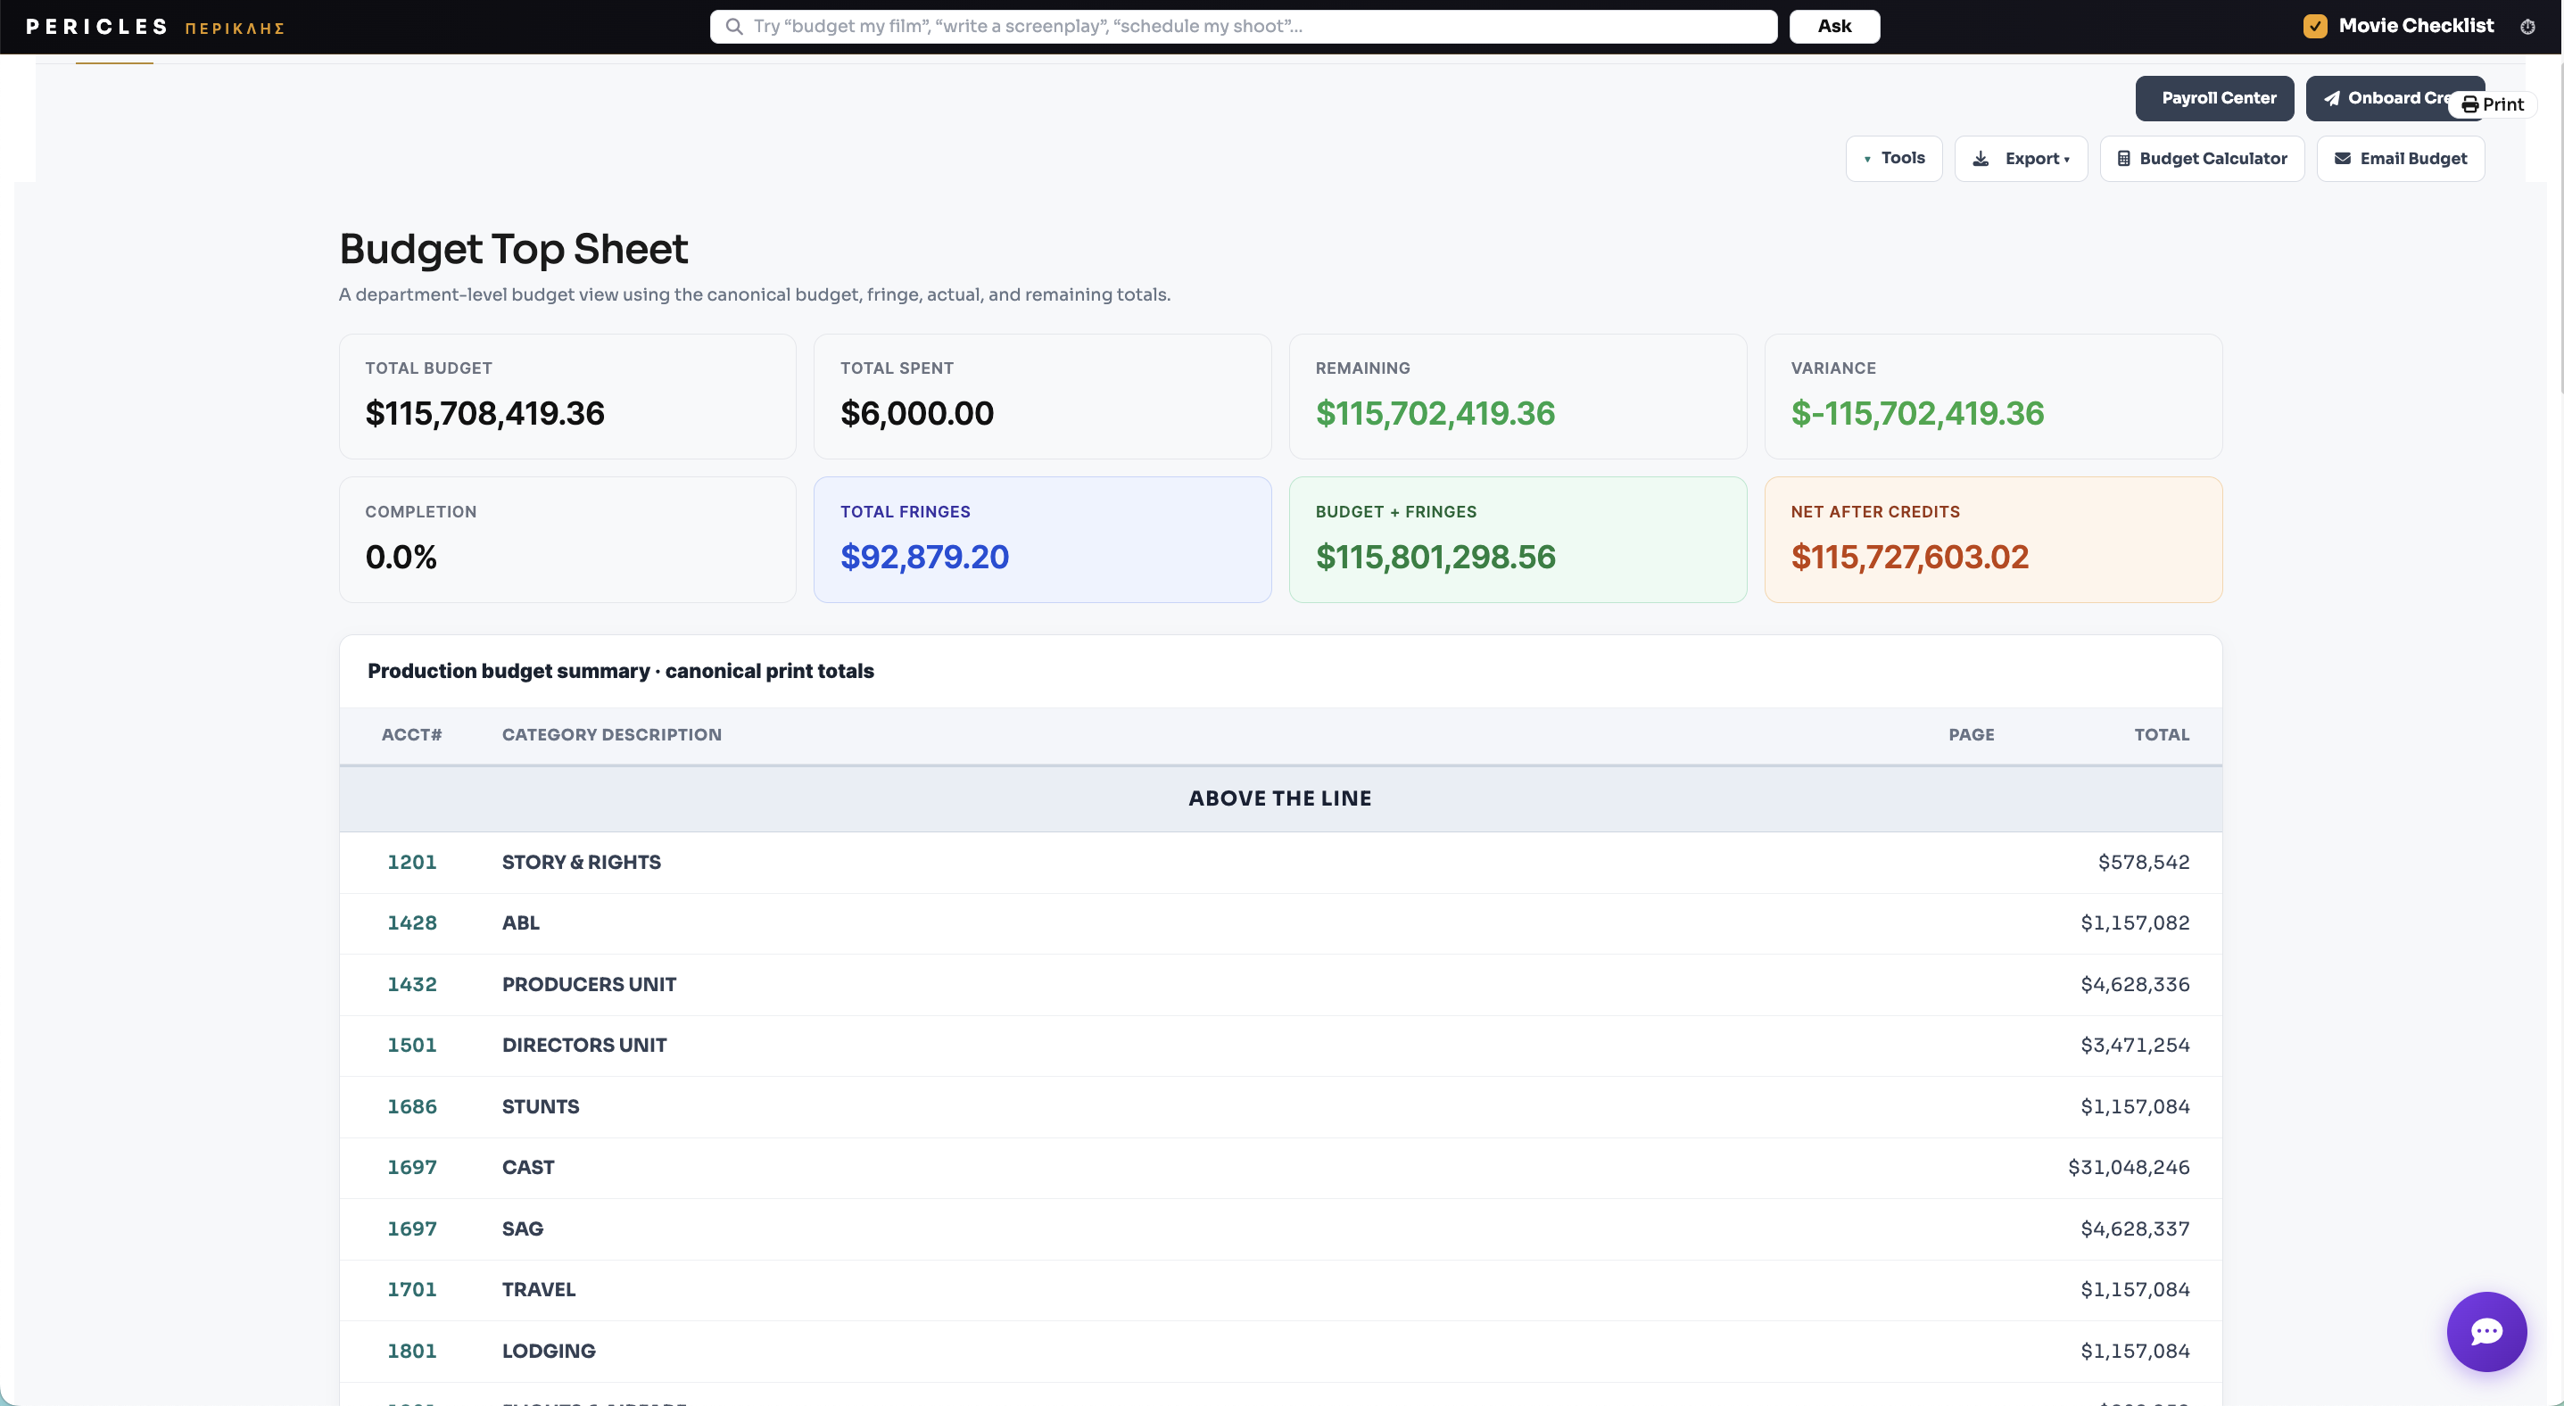Select the PRODUCERS UNIT category text
The height and width of the screenshot is (1406, 2564).
coord(589,984)
